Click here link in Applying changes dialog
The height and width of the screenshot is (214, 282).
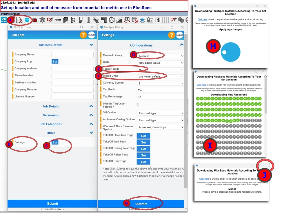[x=202, y=19]
